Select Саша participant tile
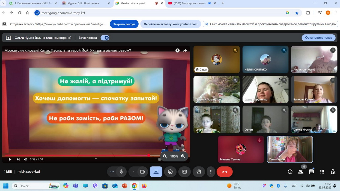340x191 pixels. pyautogui.click(x=216, y=59)
